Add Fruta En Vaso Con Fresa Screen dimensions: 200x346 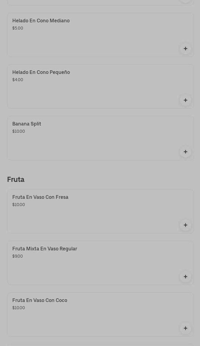click(185, 225)
